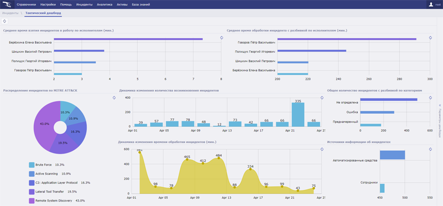This screenshot has width=443, height=206.
Task: Click the bar labeled 12
Action: click(x=219, y=126)
